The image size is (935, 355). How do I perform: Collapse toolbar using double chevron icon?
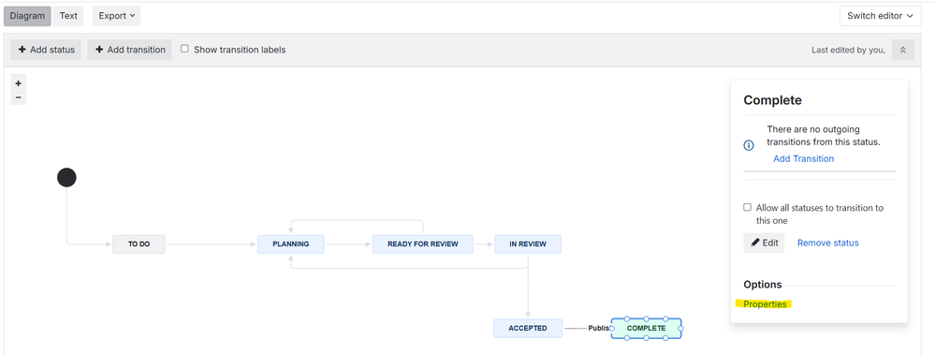(x=903, y=51)
